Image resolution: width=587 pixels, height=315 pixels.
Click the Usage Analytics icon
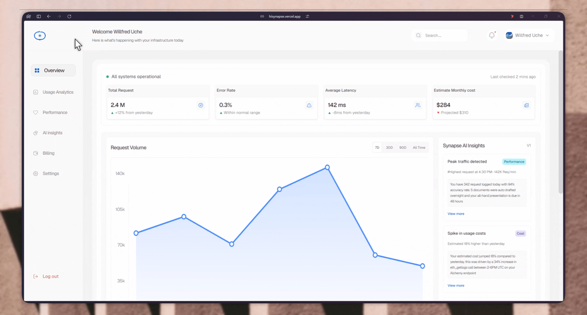click(36, 92)
